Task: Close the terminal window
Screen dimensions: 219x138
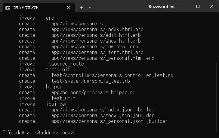Action: point(211,6)
